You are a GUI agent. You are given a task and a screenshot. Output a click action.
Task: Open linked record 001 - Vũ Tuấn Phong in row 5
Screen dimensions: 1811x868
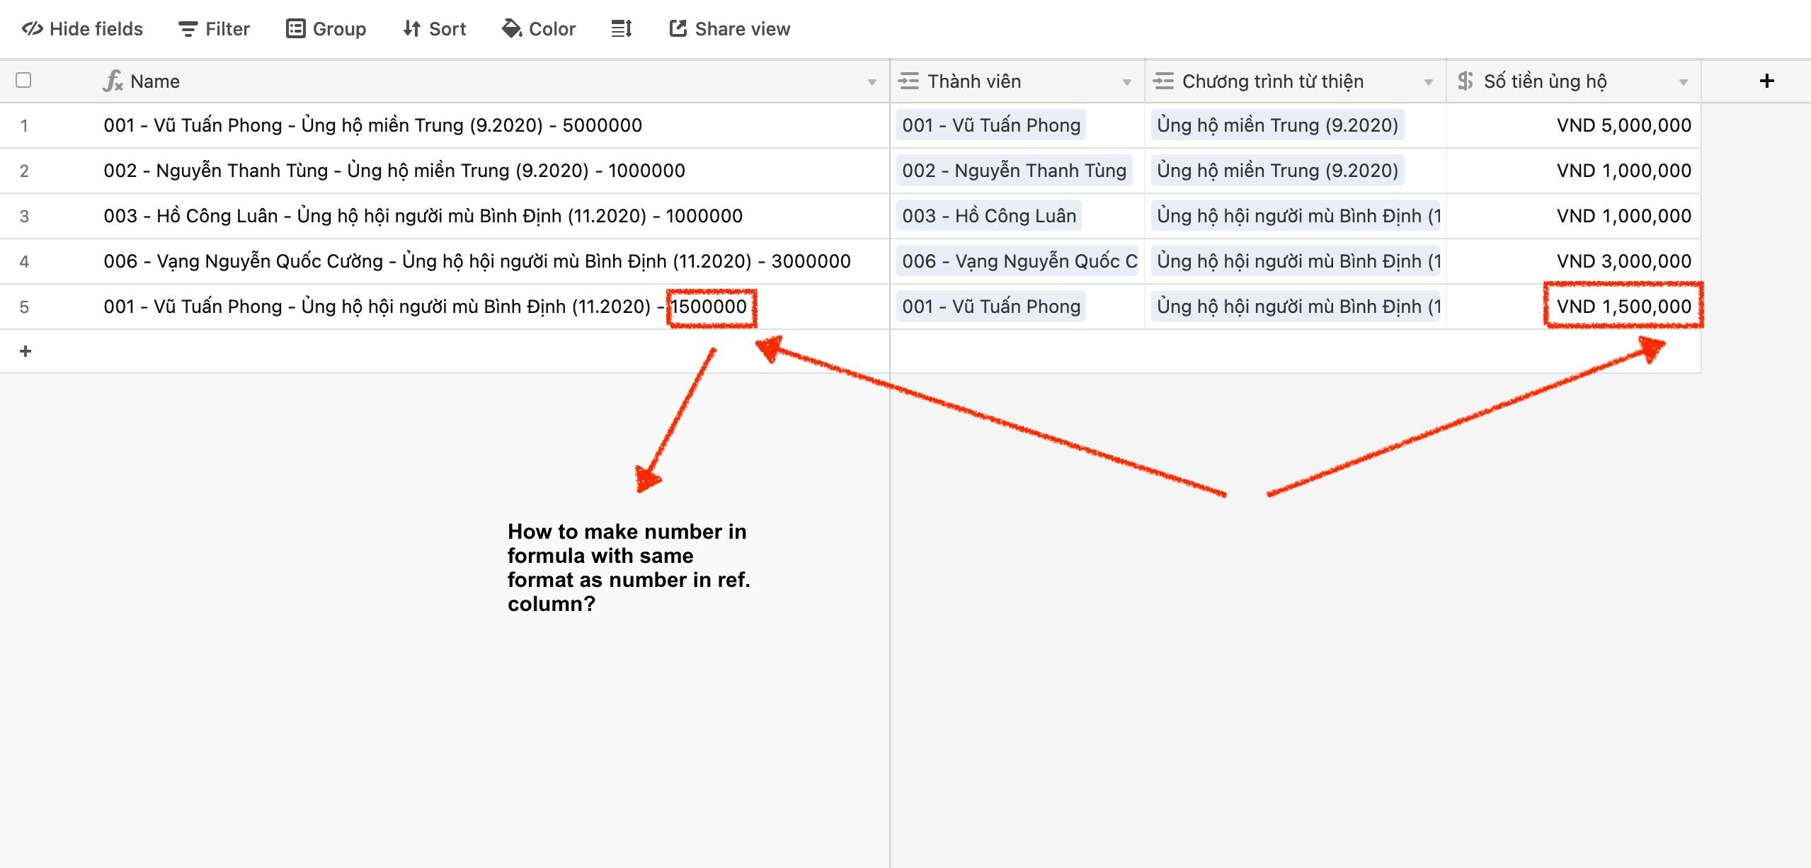click(x=991, y=307)
